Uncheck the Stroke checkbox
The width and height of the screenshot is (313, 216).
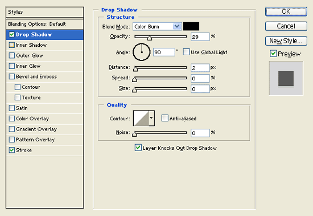click(12, 150)
